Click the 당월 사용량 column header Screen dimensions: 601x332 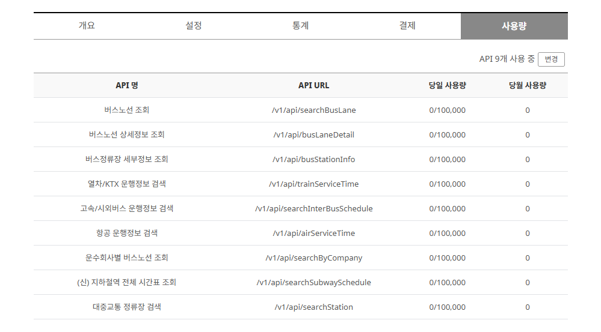pos(528,85)
